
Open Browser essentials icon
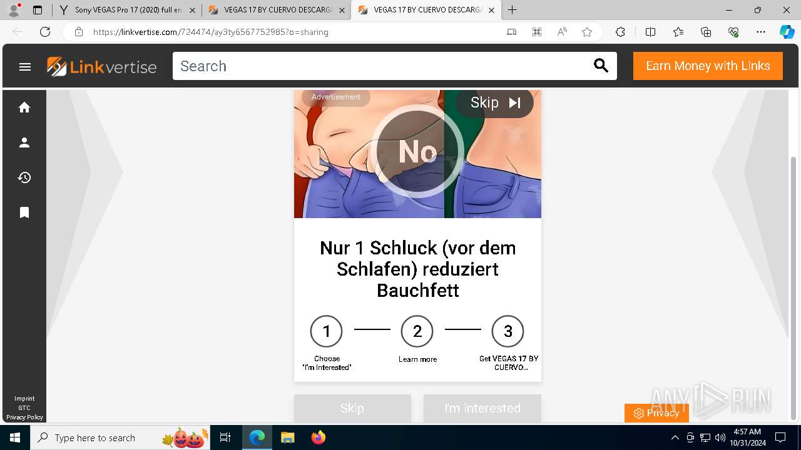coord(733,32)
